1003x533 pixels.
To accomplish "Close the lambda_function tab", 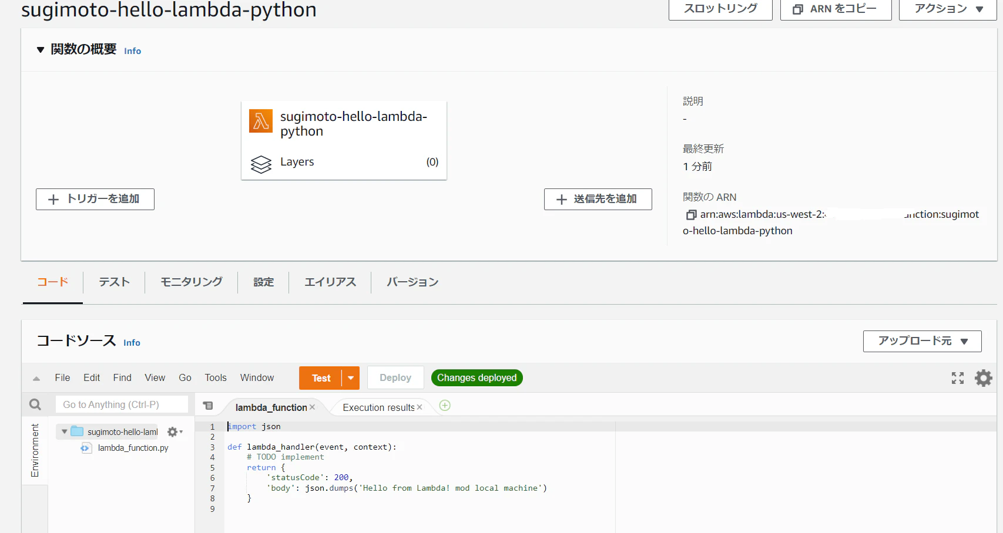I will pyautogui.click(x=312, y=407).
